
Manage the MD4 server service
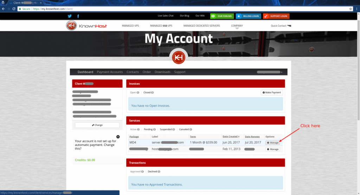tap(272, 142)
